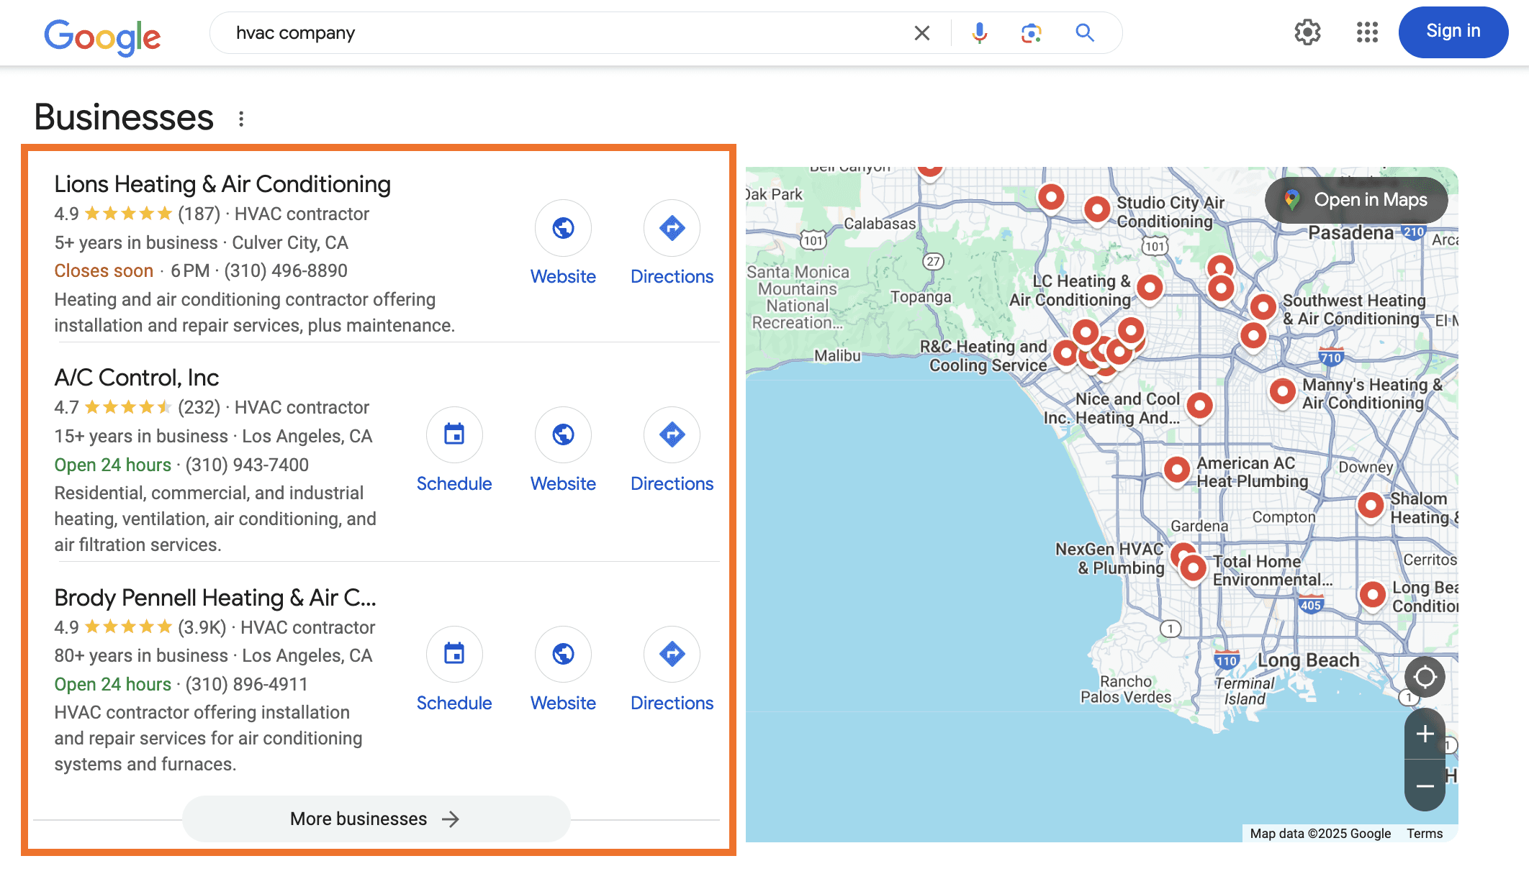Select Manny's Heating & Air Conditioning pin

(x=1282, y=392)
